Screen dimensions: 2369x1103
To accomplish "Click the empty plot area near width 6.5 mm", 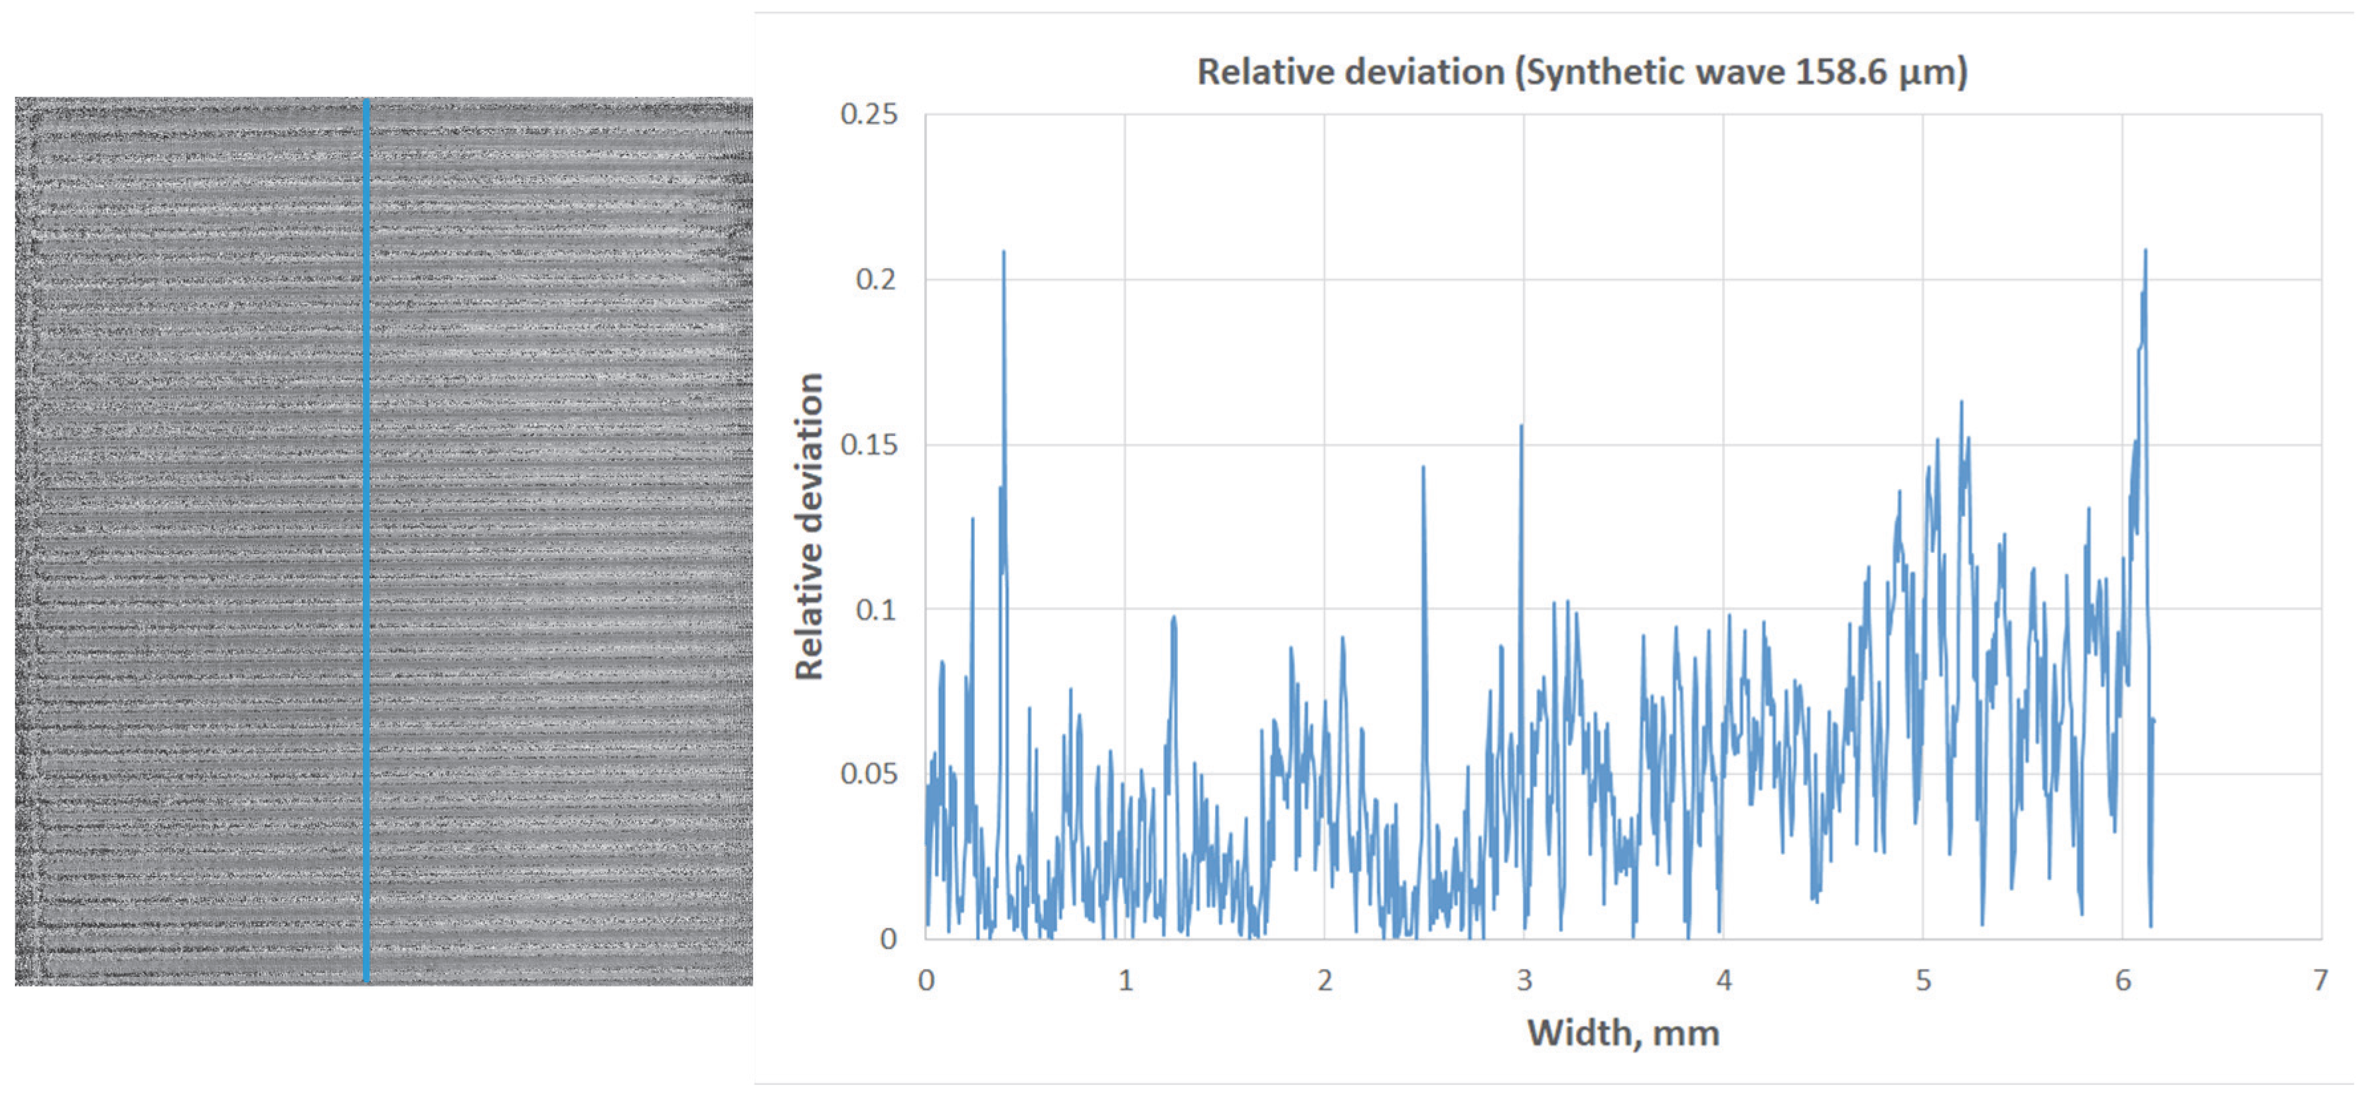I will click(x=2222, y=524).
